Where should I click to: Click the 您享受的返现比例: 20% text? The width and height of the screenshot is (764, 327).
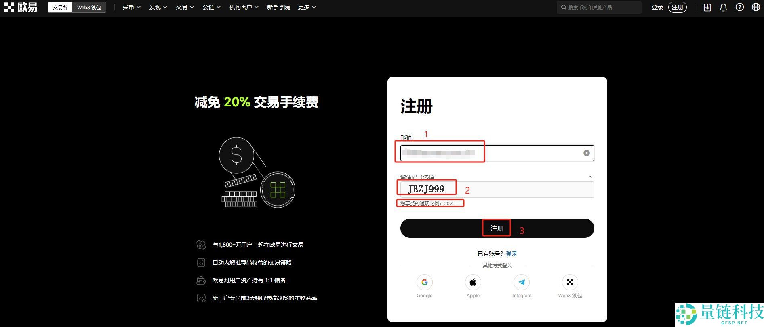coord(427,204)
